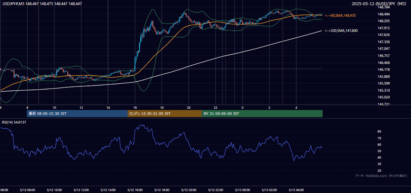The height and width of the screenshot is (193, 411).
Task: Click RSI scale value 40
Action: pos(379,157)
